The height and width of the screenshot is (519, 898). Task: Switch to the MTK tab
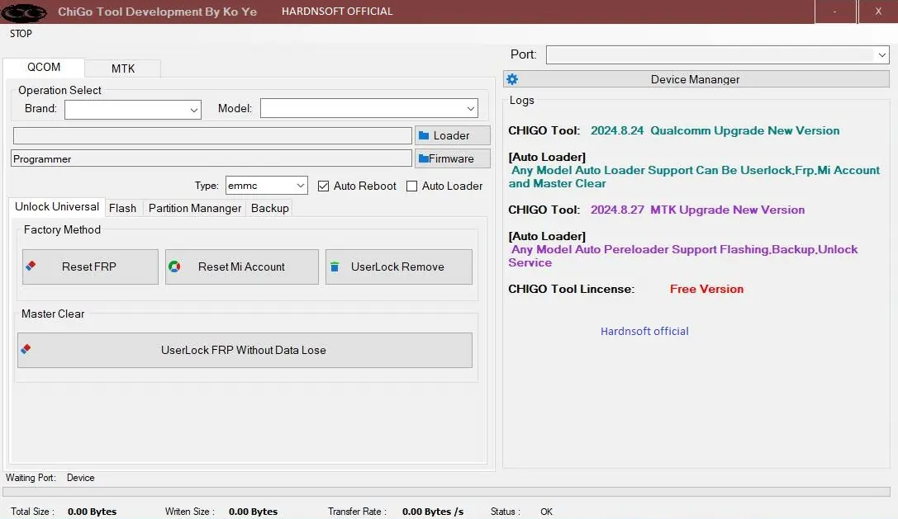122,68
